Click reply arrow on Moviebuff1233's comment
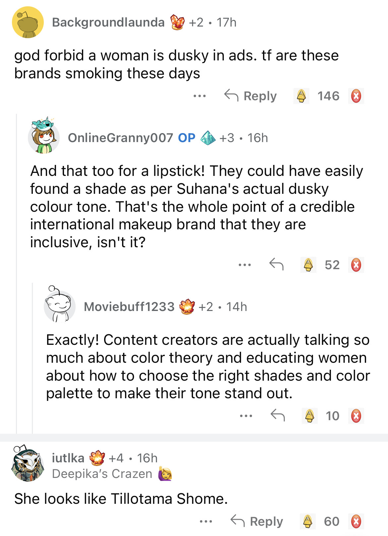This screenshot has height=536, width=388. coord(278,415)
